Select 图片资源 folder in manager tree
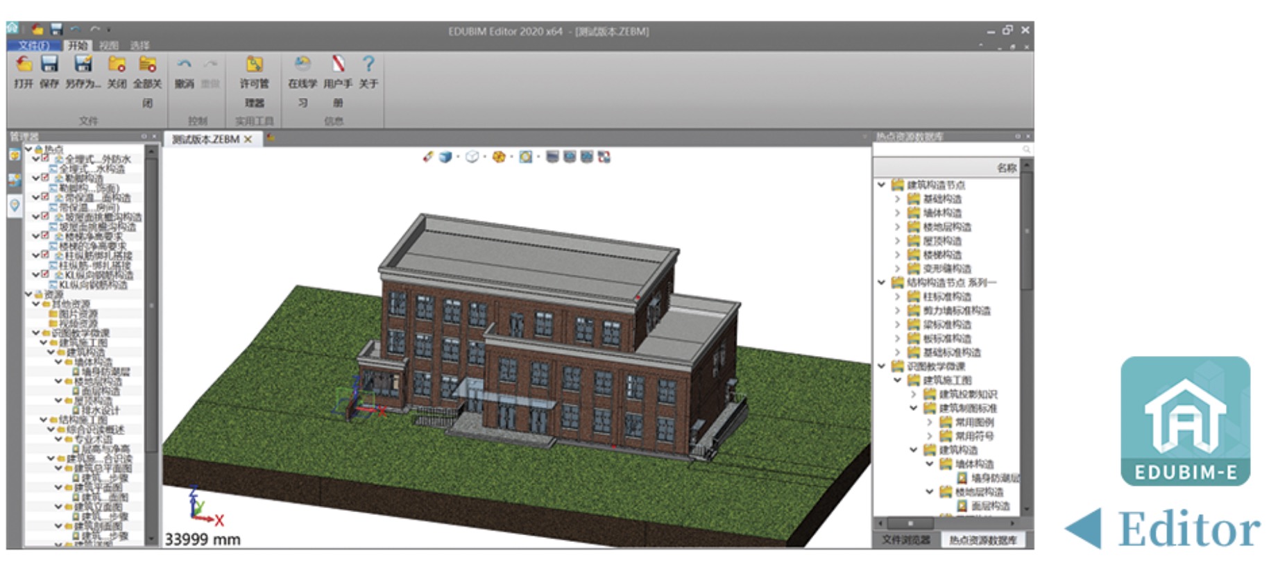1271x576 pixels. pos(78,314)
